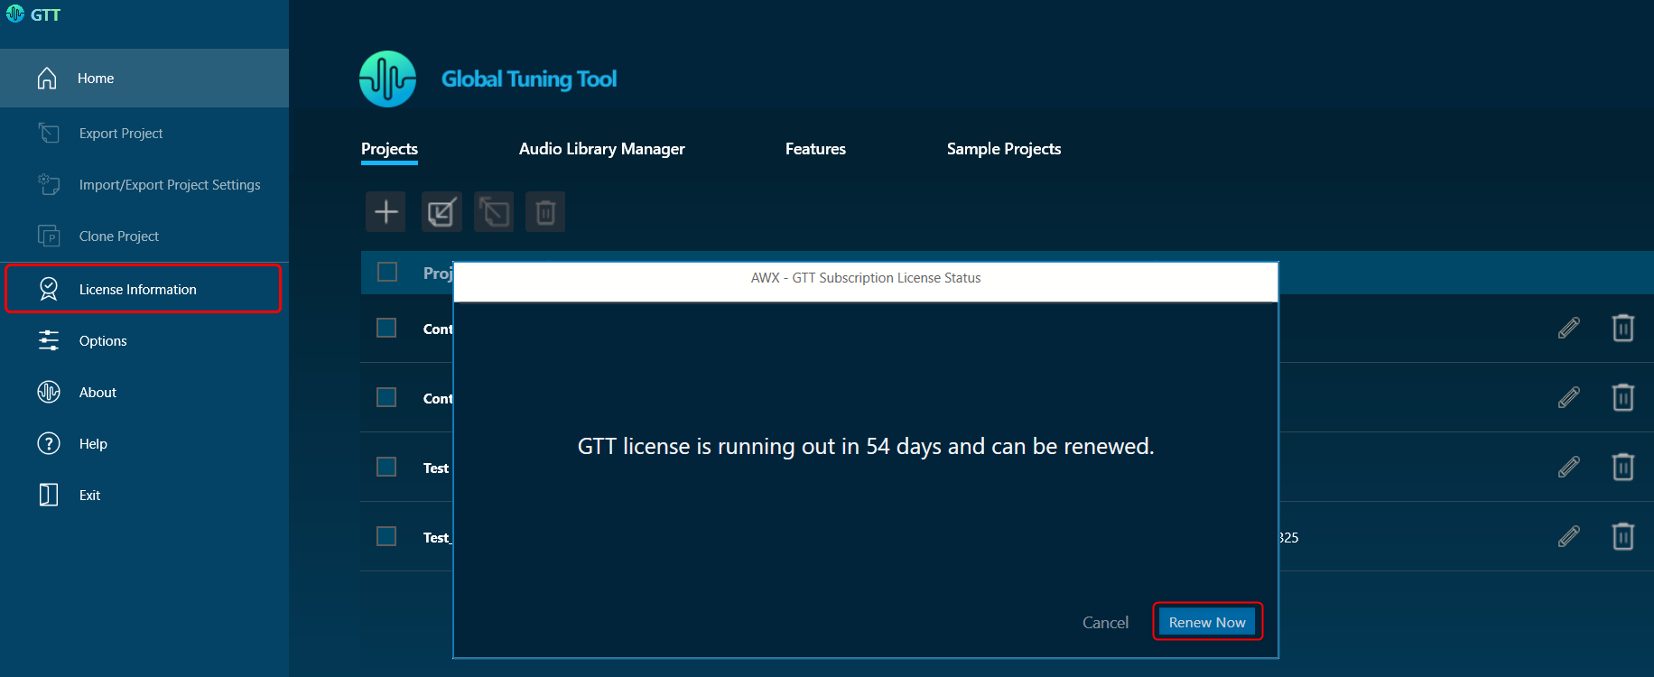
Task: Click trash icon in the third project row
Action: pos(1622,467)
